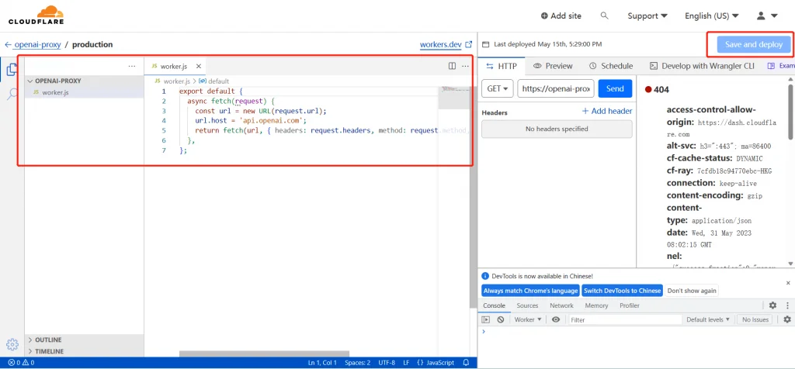Go back to openai-proxy link
Screen dimensions: 795x369
coord(33,44)
